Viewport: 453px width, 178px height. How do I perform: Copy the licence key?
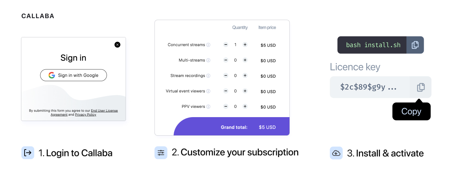pos(421,87)
